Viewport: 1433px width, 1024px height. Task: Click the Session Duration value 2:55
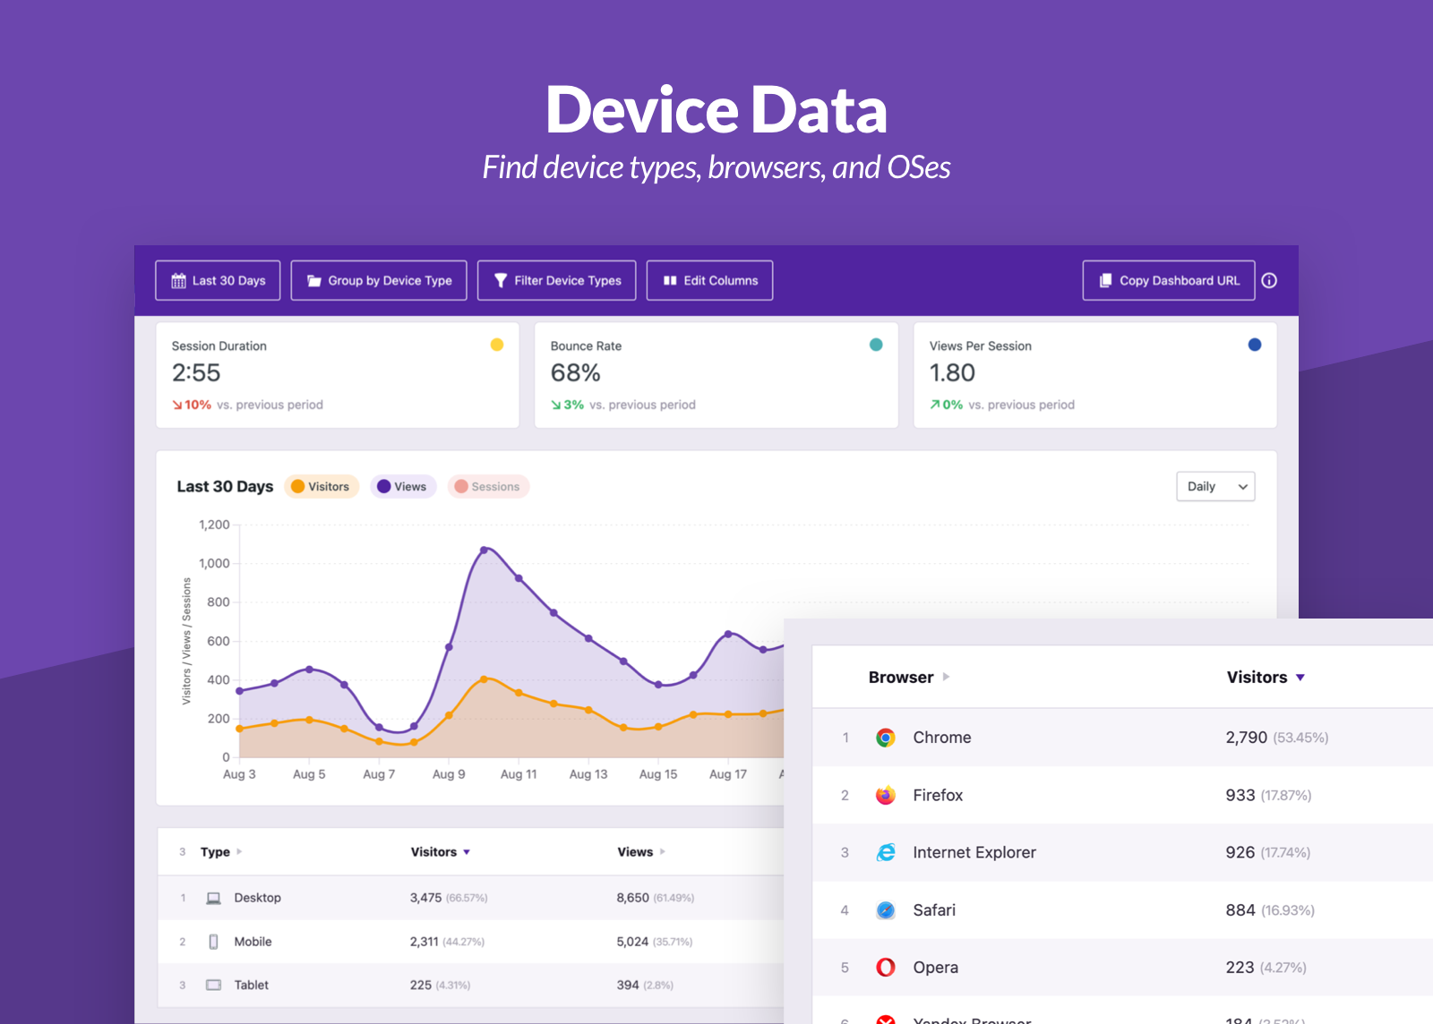196,372
